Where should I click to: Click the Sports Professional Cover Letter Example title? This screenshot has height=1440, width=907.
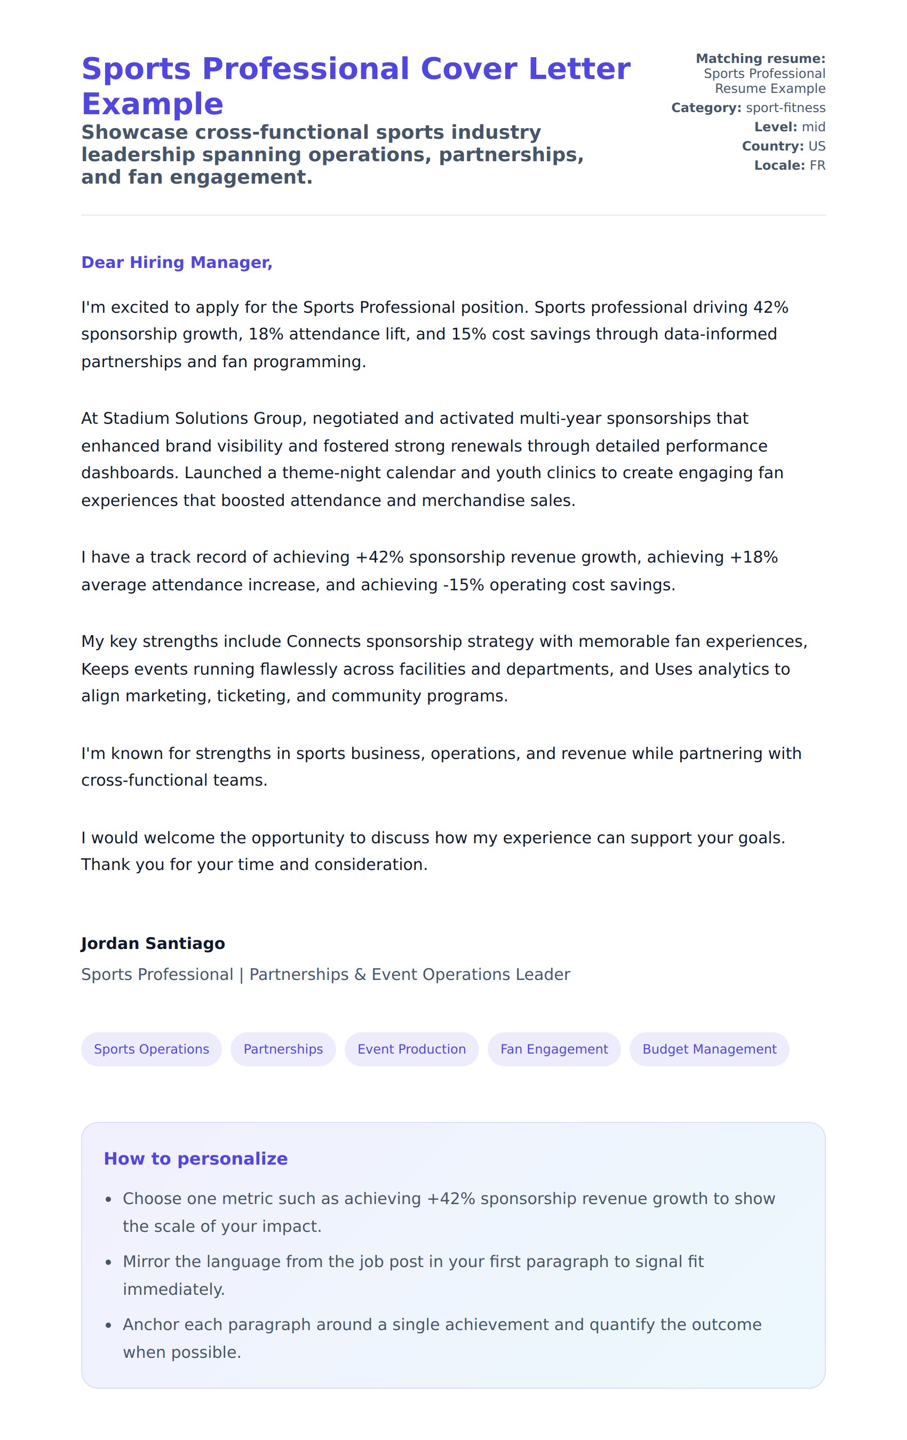(355, 85)
